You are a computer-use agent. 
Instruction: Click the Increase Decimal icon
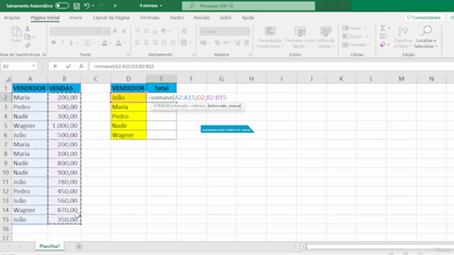238,42
